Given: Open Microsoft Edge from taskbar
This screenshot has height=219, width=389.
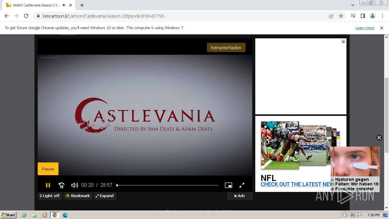Looking at the screenshot, I should point(65,215).
